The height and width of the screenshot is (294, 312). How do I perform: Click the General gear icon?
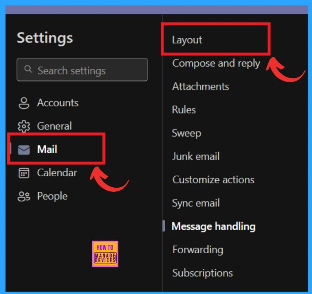pos(24,127)
